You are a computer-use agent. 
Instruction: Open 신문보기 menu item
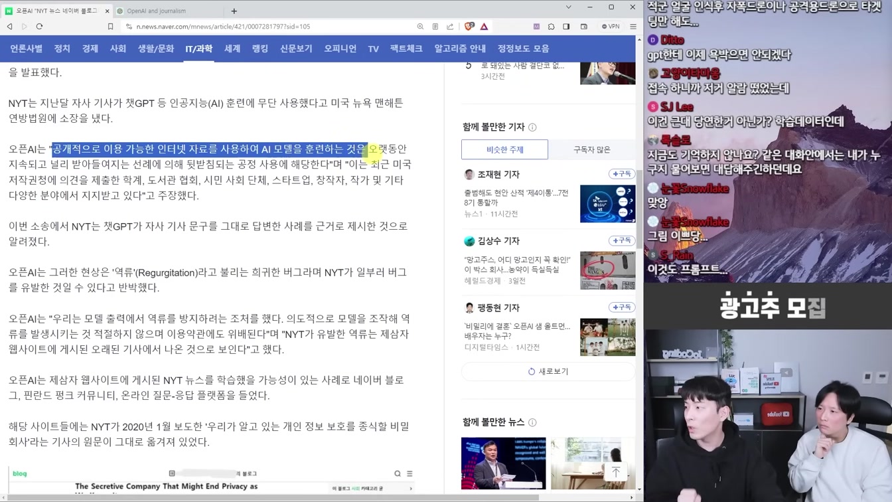(296, 48)
